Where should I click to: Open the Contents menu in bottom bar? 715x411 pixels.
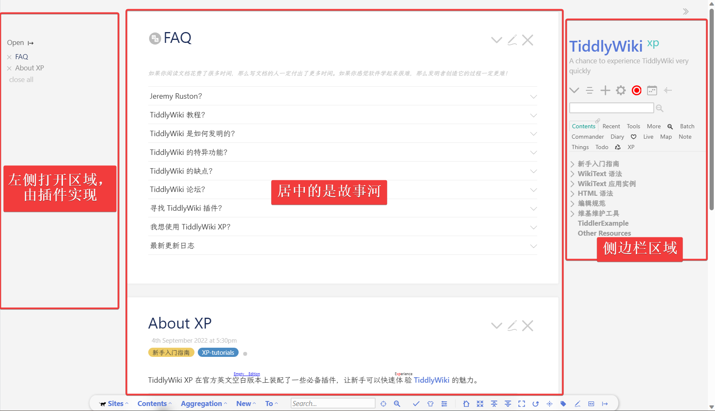(154, 404)
